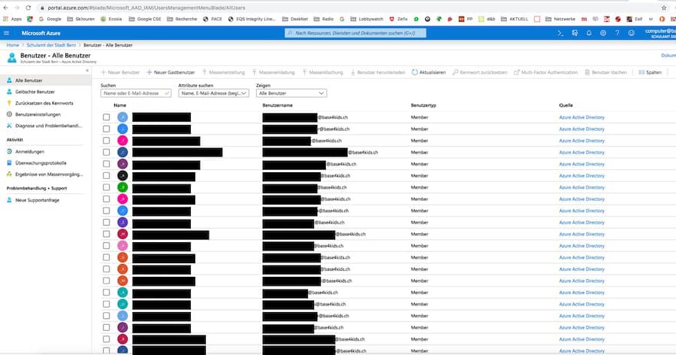Viewport: 676px width, 355px height.
Task: Open the Skitouren bookmark folder
Action: coord(81,19)
